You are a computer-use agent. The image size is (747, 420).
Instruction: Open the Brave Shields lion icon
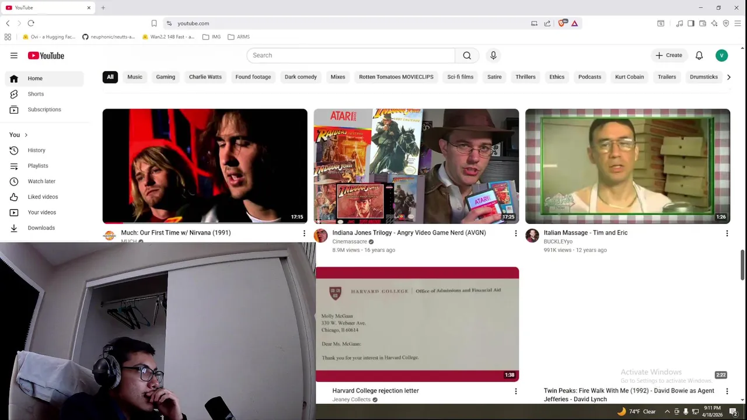coord(562,23)
